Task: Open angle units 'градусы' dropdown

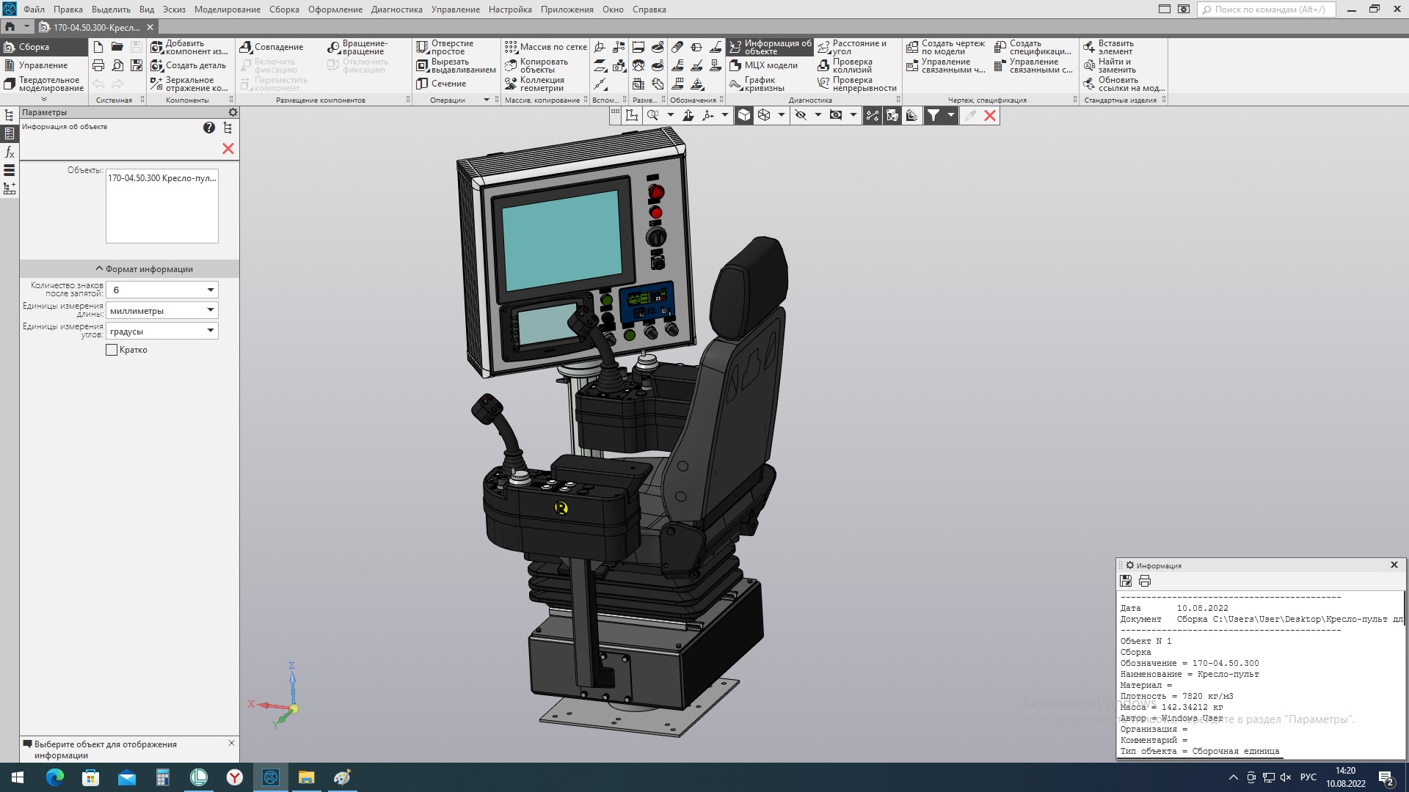Action: point(210,331)
